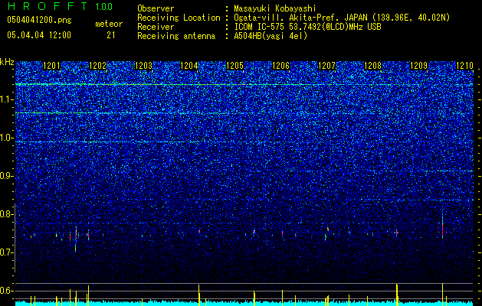This screenshot has height=306, width=482.
Task: Click the meteor count 21
Action: (111, 35)
